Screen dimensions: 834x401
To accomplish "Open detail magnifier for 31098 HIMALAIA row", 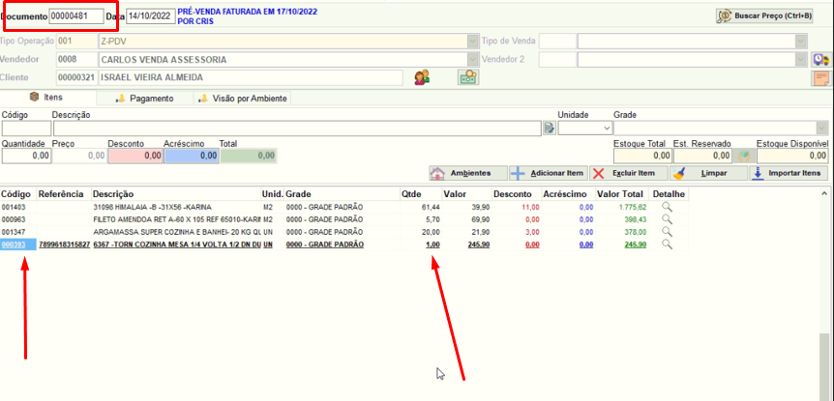I will [x=667, y=207].
